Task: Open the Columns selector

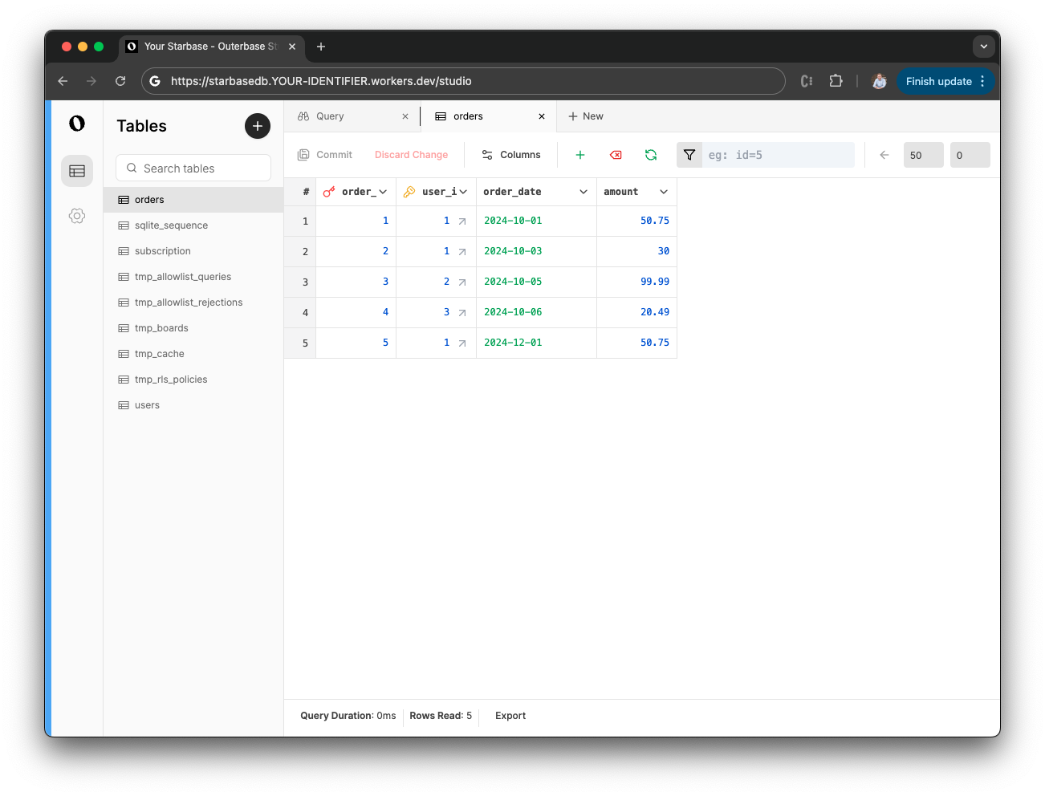Action: tap(511, 155)
